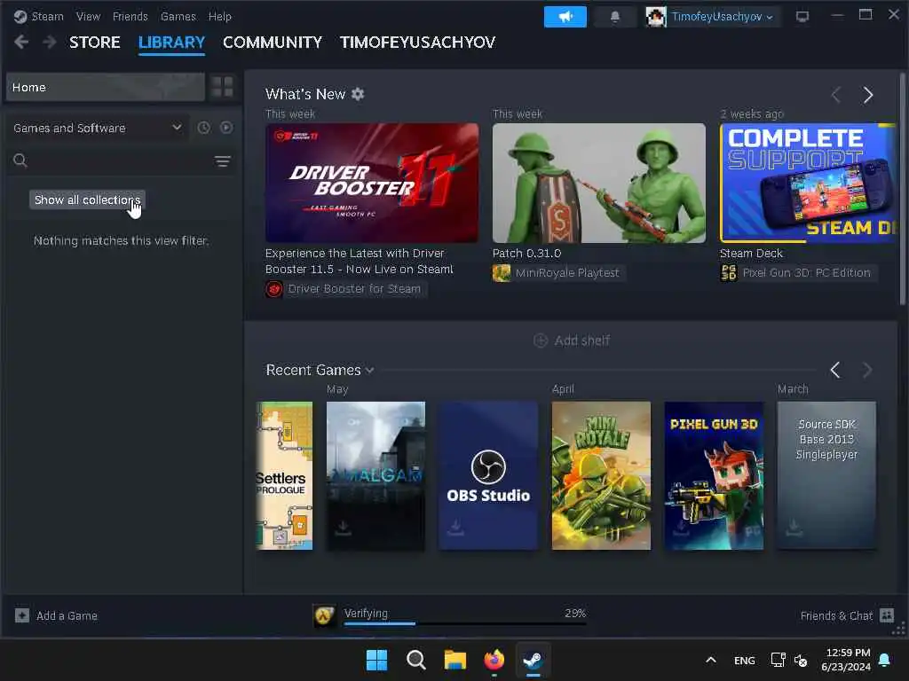Image resolution: width=909 pixels, height=681 pixels.
Task: Click the Steam logo icon in menu bar
Action: [x=20, y=16]
